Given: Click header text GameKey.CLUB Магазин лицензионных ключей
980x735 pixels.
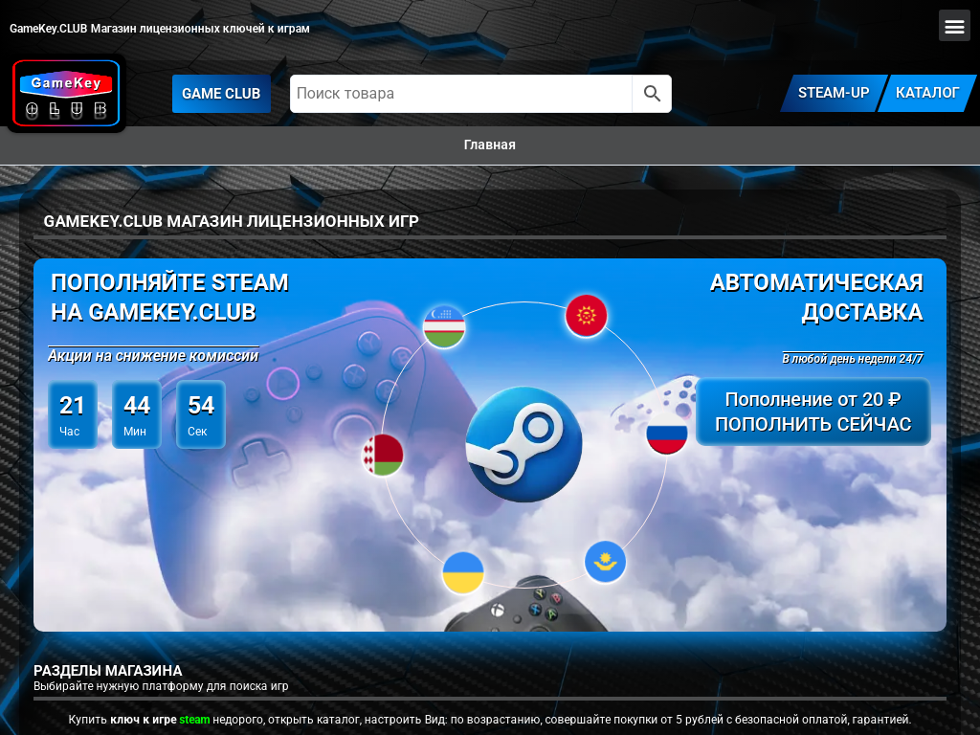Looking at the screenshot, I should coord(160,28).
